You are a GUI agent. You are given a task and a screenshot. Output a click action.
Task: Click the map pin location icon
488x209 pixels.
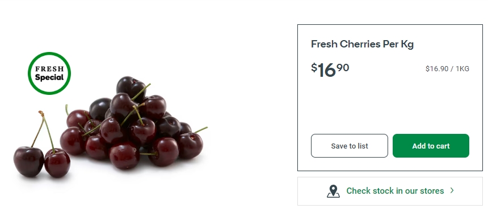(333, 191)
